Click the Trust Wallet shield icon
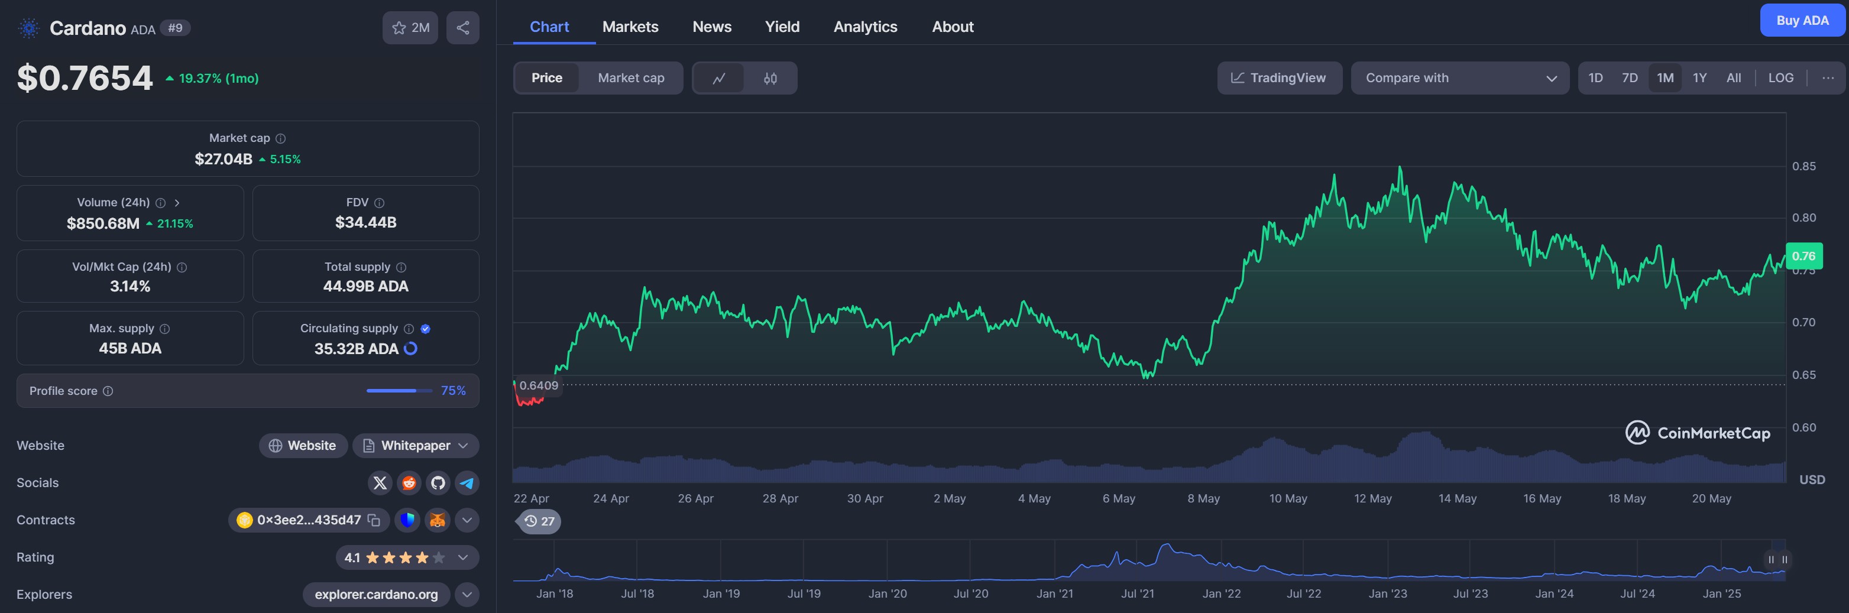 [x=407, y=520]
